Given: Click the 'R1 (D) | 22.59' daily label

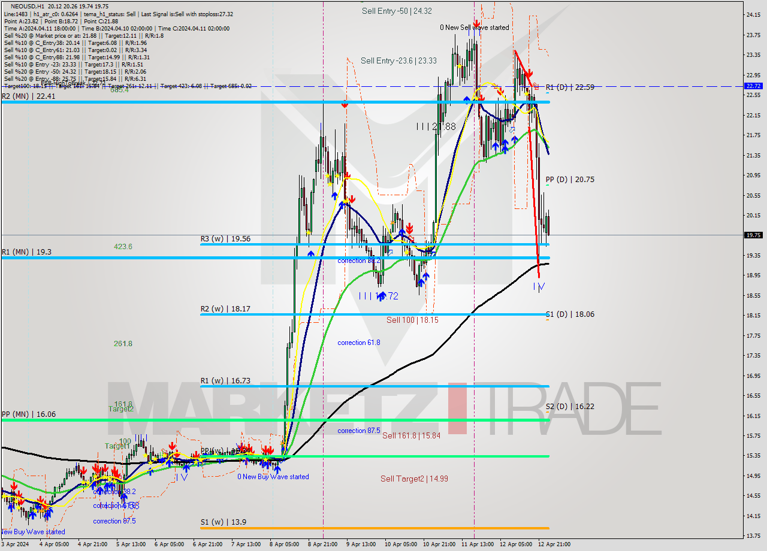Looking at the screenshot, I should [x=570, y=87].
